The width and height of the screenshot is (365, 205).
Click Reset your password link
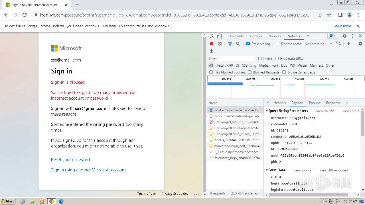pos(70,160)
